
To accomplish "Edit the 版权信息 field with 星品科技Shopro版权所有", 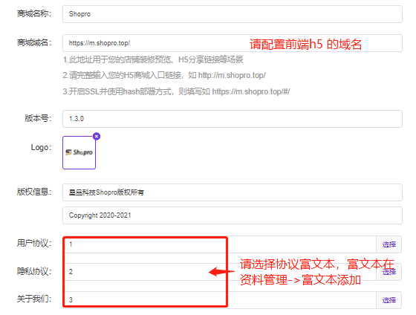I will click(x=233, y=192).
